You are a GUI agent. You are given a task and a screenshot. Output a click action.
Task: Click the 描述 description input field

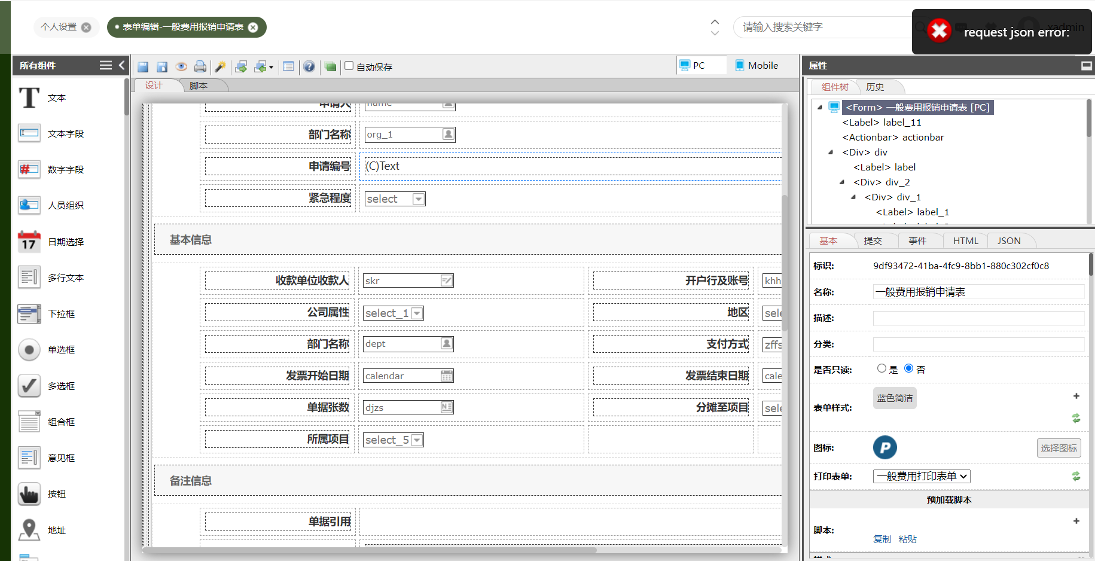[x=978, y=318]
